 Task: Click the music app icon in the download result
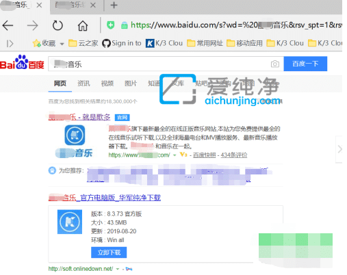(x=70, y=222)
